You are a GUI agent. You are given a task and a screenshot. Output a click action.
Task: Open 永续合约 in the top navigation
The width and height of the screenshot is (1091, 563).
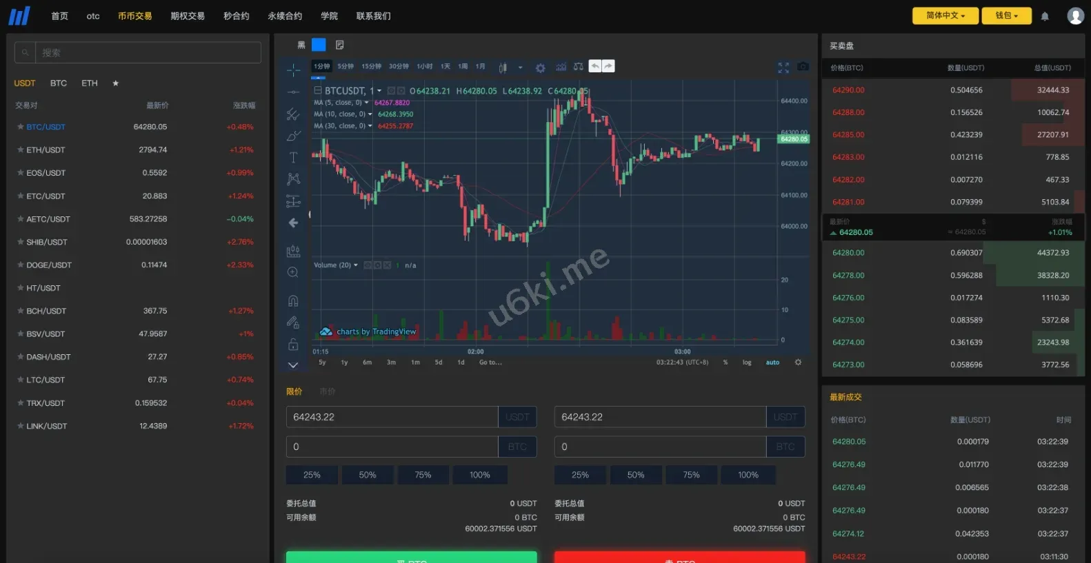point(285,16)
